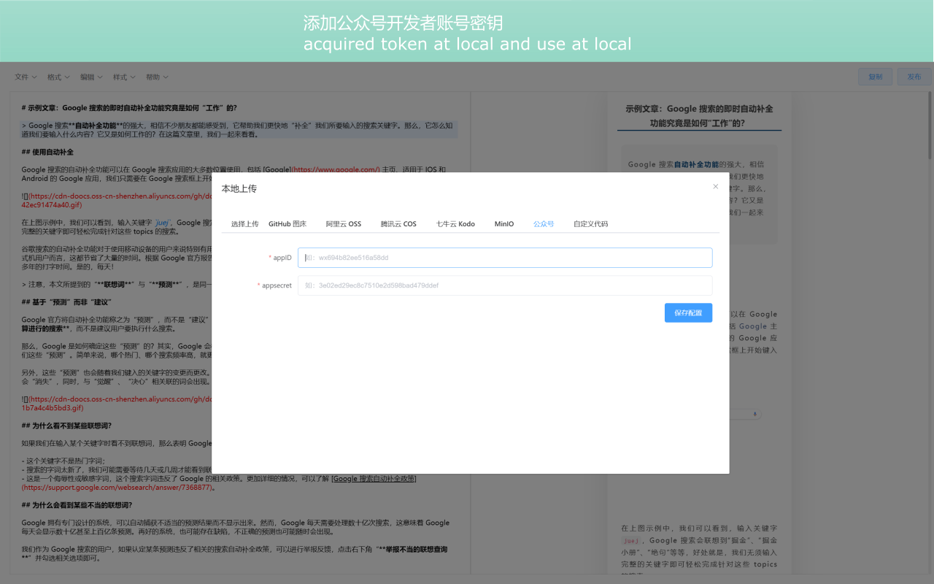Click '## 使用自动补全' heading in the editor

47,152
